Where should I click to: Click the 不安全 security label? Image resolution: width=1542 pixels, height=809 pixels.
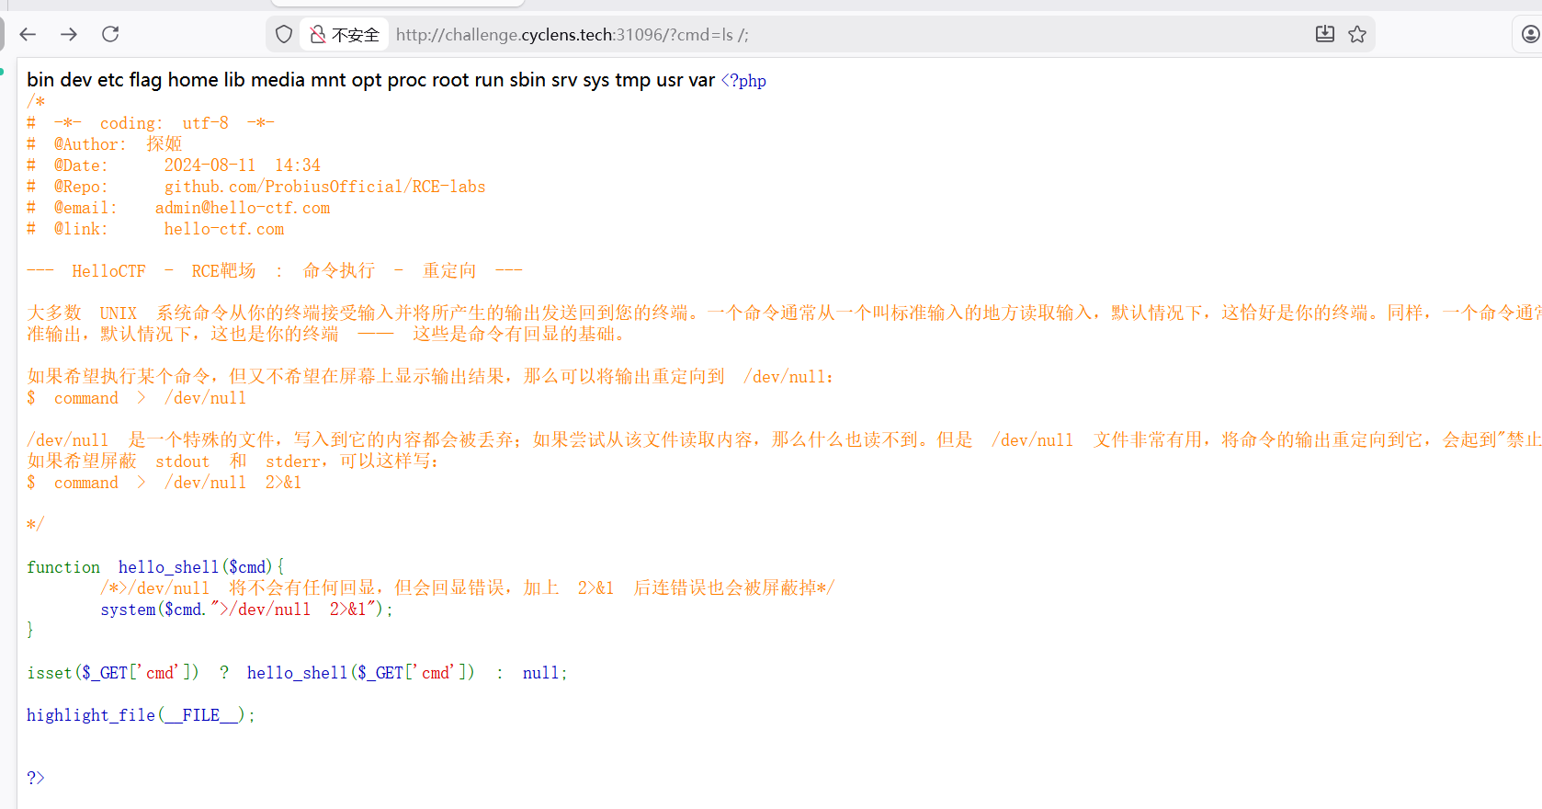point(356,35)
